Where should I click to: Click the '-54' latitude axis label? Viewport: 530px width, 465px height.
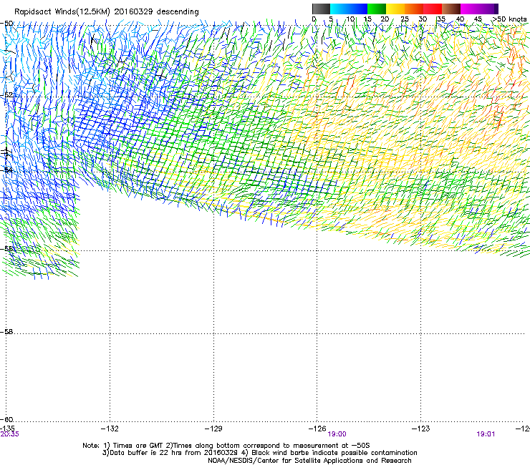(6, 170)
